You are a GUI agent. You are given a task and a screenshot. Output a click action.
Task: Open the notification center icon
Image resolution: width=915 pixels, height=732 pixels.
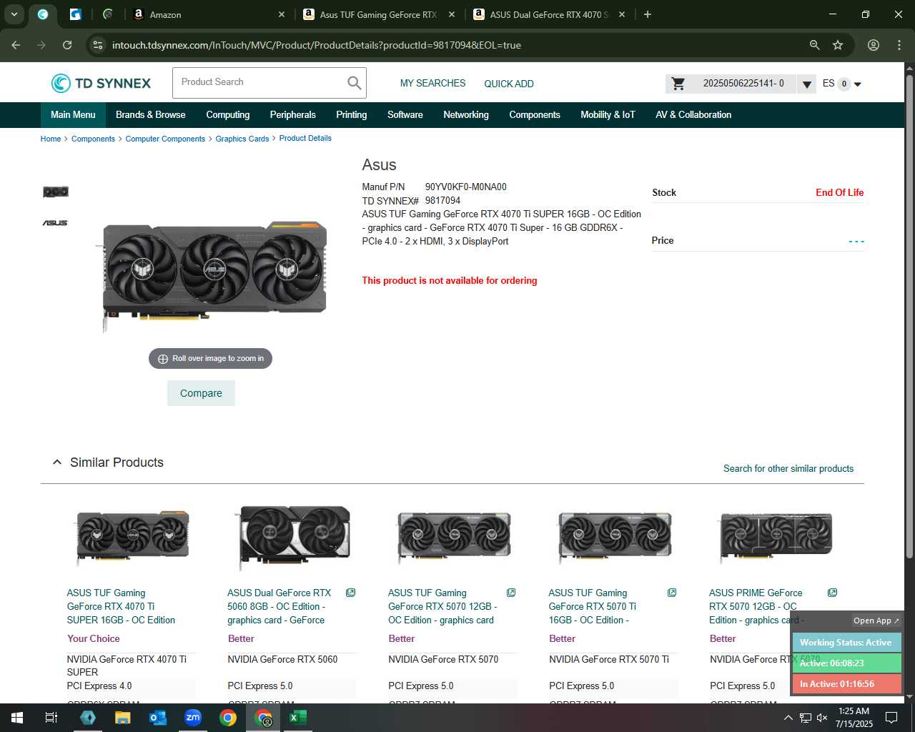(891, 718)
